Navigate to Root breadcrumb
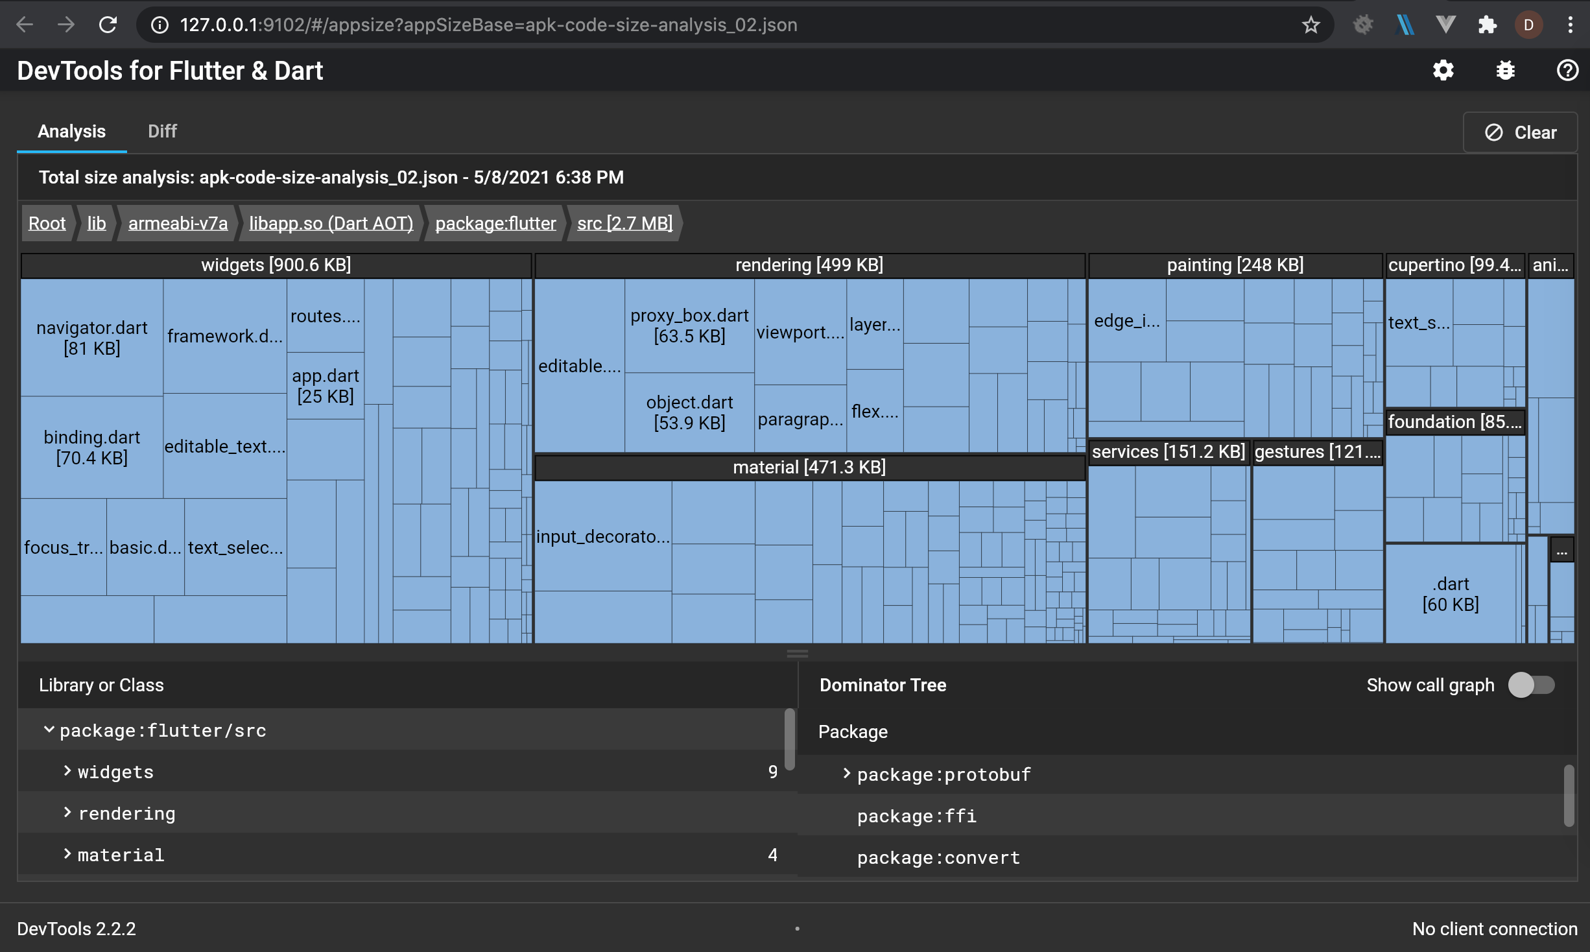The width and height of the screenshot is (1590, 952). pyautogui.click(x=47, y=223)
